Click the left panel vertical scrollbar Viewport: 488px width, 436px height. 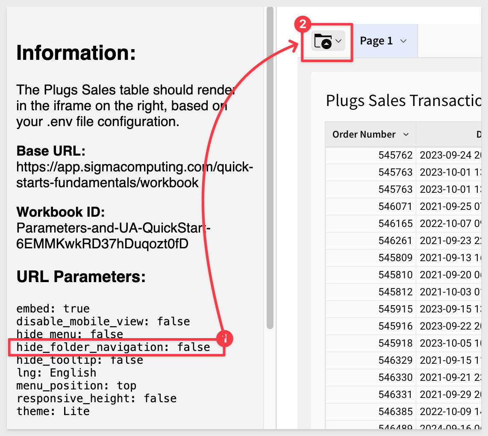pyautogui.click(x=270, y=168)
